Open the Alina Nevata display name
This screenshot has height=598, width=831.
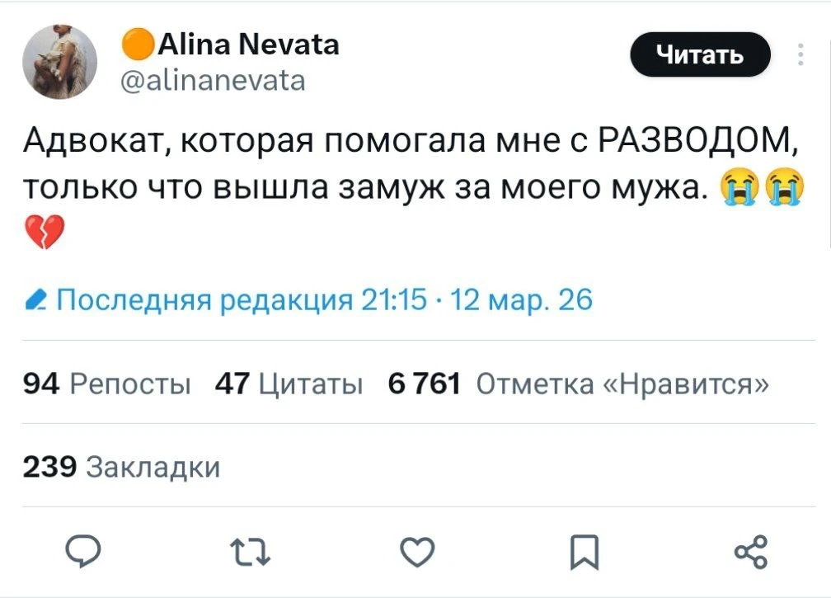(246, 44)
